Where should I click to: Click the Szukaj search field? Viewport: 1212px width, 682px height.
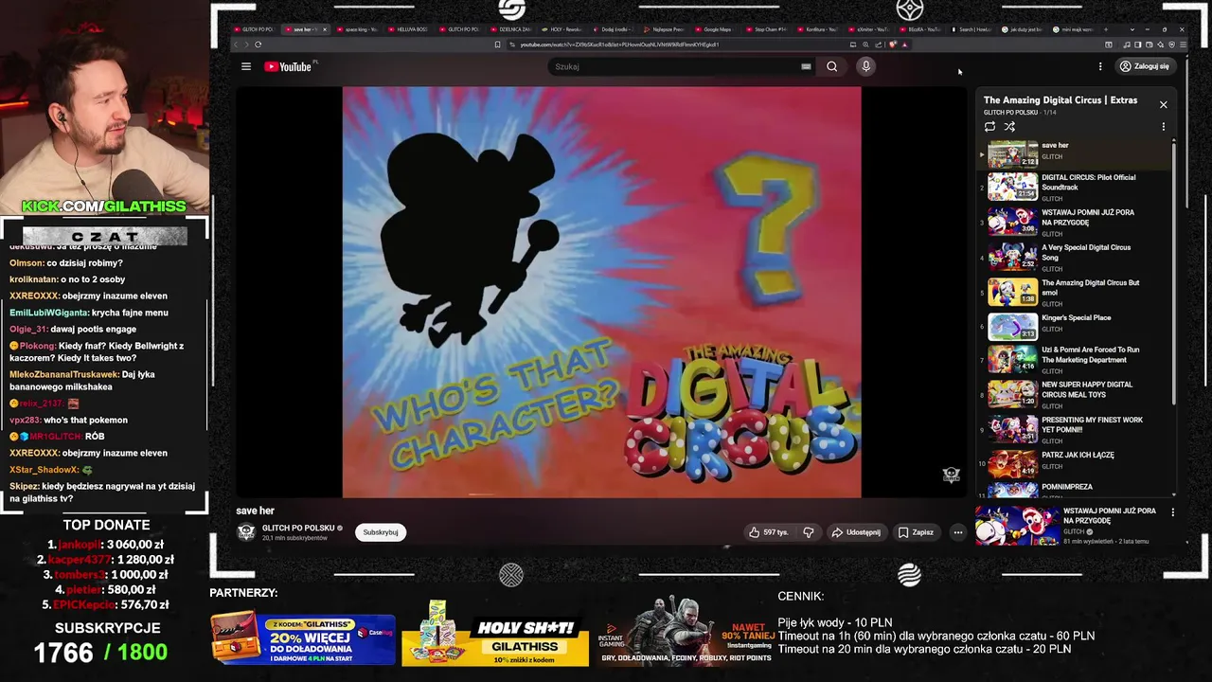[677, 66]
